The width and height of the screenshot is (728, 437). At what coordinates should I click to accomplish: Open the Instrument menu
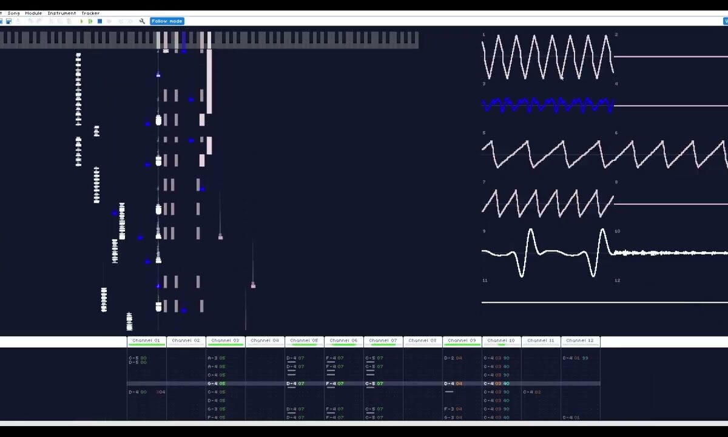pyautogui.click(x=62, y=13)
